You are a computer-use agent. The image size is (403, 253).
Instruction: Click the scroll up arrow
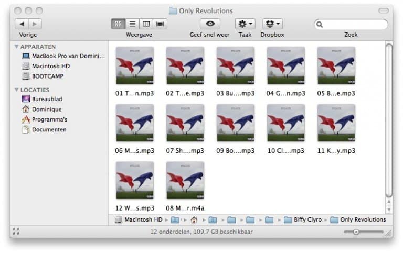coord(389,202)
